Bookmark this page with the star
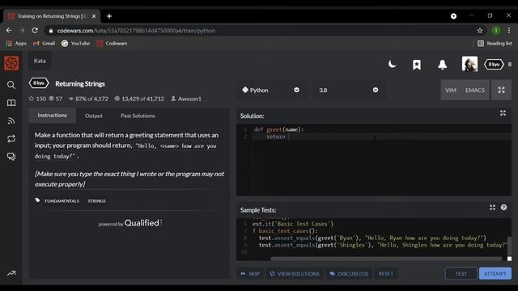Image resolution: width=518 pixels, height=291 pixels. [x=480, y=31]
